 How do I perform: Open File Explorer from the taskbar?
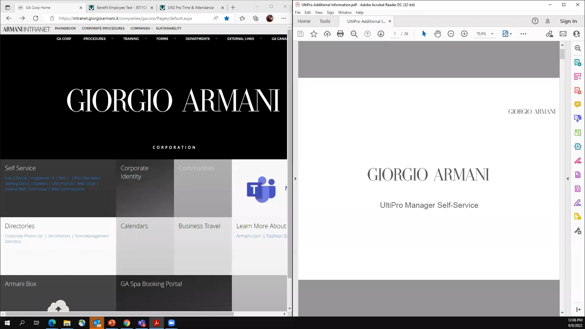coord(67,323)
